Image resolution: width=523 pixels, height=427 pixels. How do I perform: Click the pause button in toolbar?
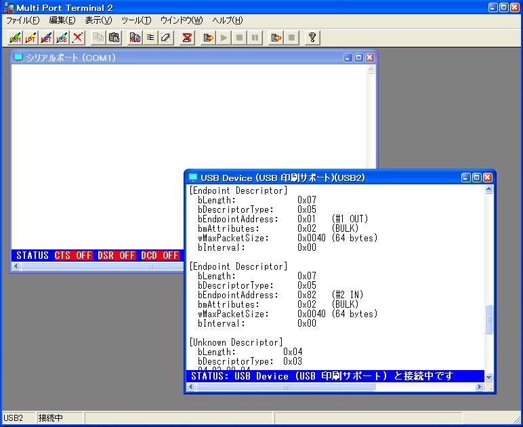[255, 37]
